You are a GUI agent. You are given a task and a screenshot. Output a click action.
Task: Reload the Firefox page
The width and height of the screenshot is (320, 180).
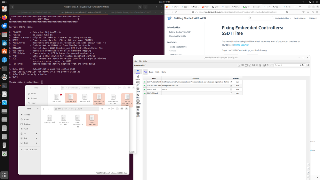(176, 12)
